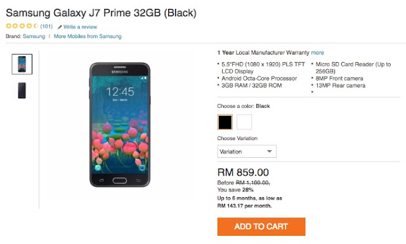Click the Samsung Galaxy J7 Prime title
The image size is (406, 244).
pyautogui.click(x=101, y=13)
